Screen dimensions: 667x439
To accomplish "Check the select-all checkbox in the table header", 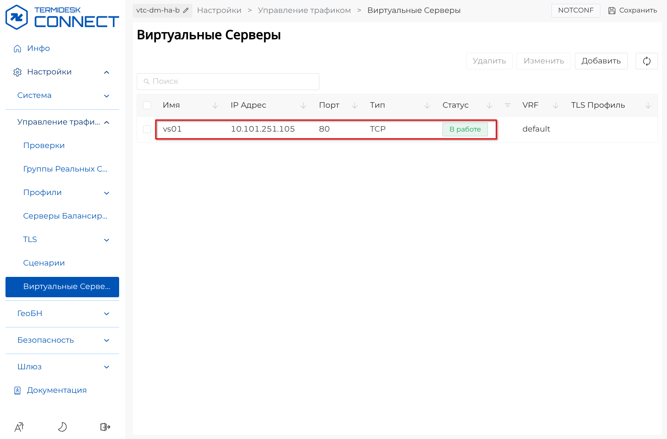I will 147,105.
